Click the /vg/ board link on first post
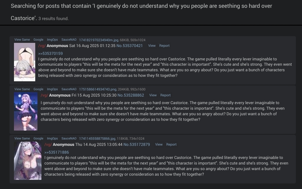The image size is (302, 189). tap(41, 46)
